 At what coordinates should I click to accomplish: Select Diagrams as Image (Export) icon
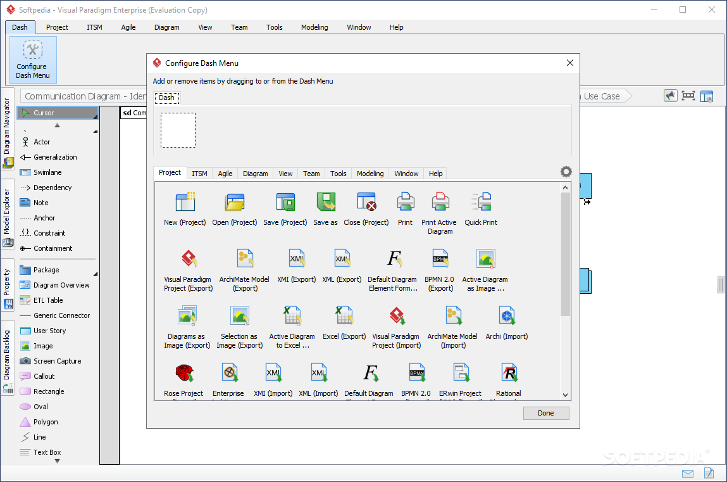pyautogui.click(x=187, y=316)
